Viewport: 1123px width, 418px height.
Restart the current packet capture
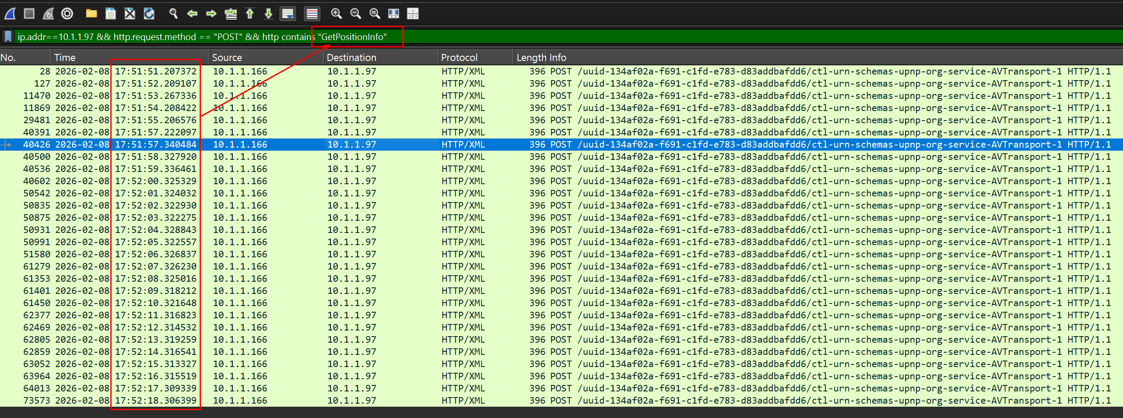coord(48,14)
